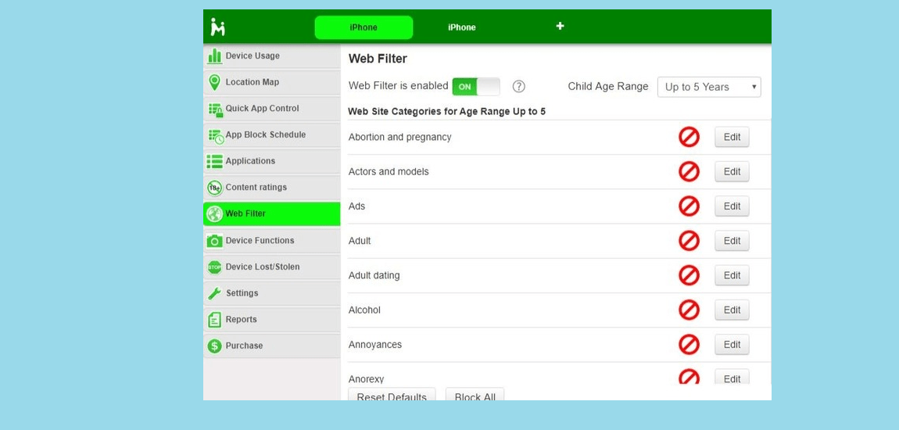Click the Content ratings 18+ icon
Viewport: 899px width, 430px height.
click(x=214, y=188)
